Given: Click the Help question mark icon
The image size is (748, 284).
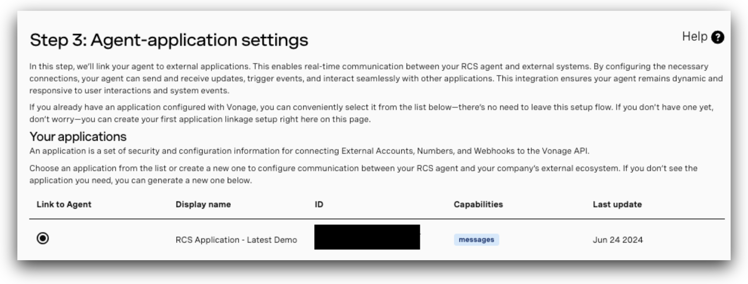Looking at the screenshot, I should click(718, 37).
